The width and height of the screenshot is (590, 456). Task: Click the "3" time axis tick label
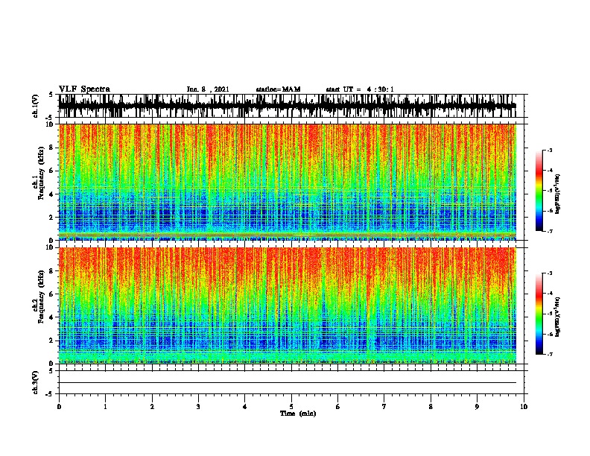pos(198,406)
